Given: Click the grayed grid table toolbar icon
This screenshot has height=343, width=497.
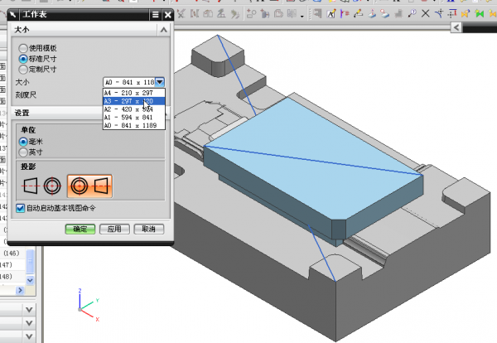Looking at the screenshot, I should (x=292, y=13).
